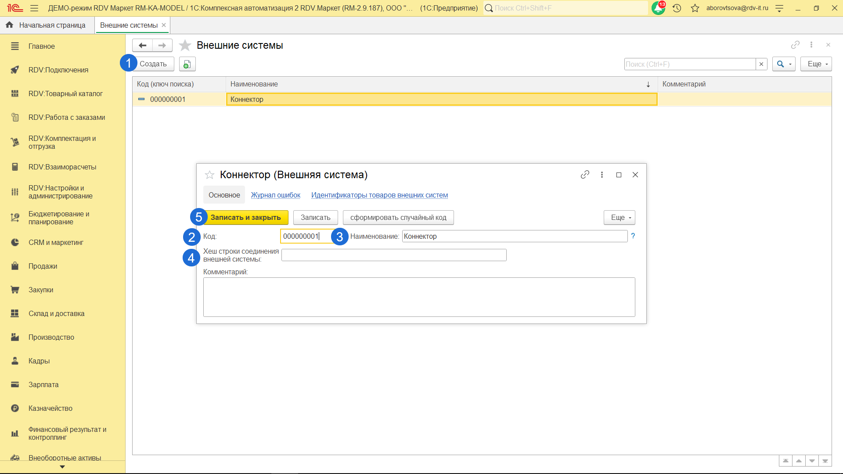Add Внешние системы page to favorites star

click(x=185, y=45)
